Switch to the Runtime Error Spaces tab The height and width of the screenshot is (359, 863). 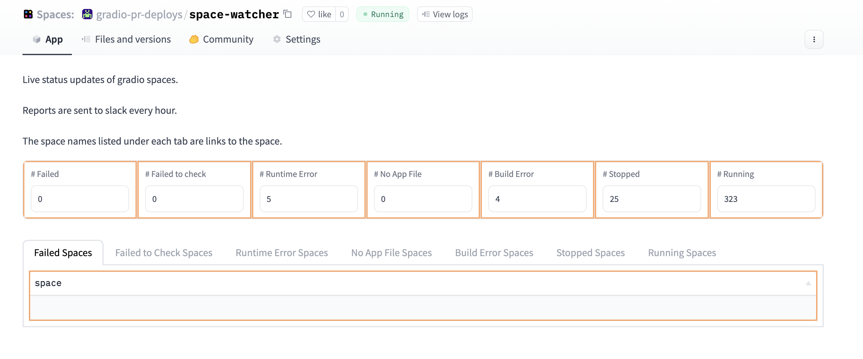pos(282,253)
